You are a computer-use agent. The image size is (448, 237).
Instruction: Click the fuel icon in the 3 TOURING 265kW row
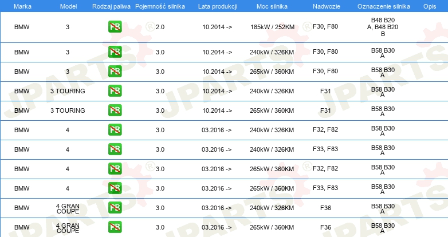pyautogui.click(x=115, y=110)
